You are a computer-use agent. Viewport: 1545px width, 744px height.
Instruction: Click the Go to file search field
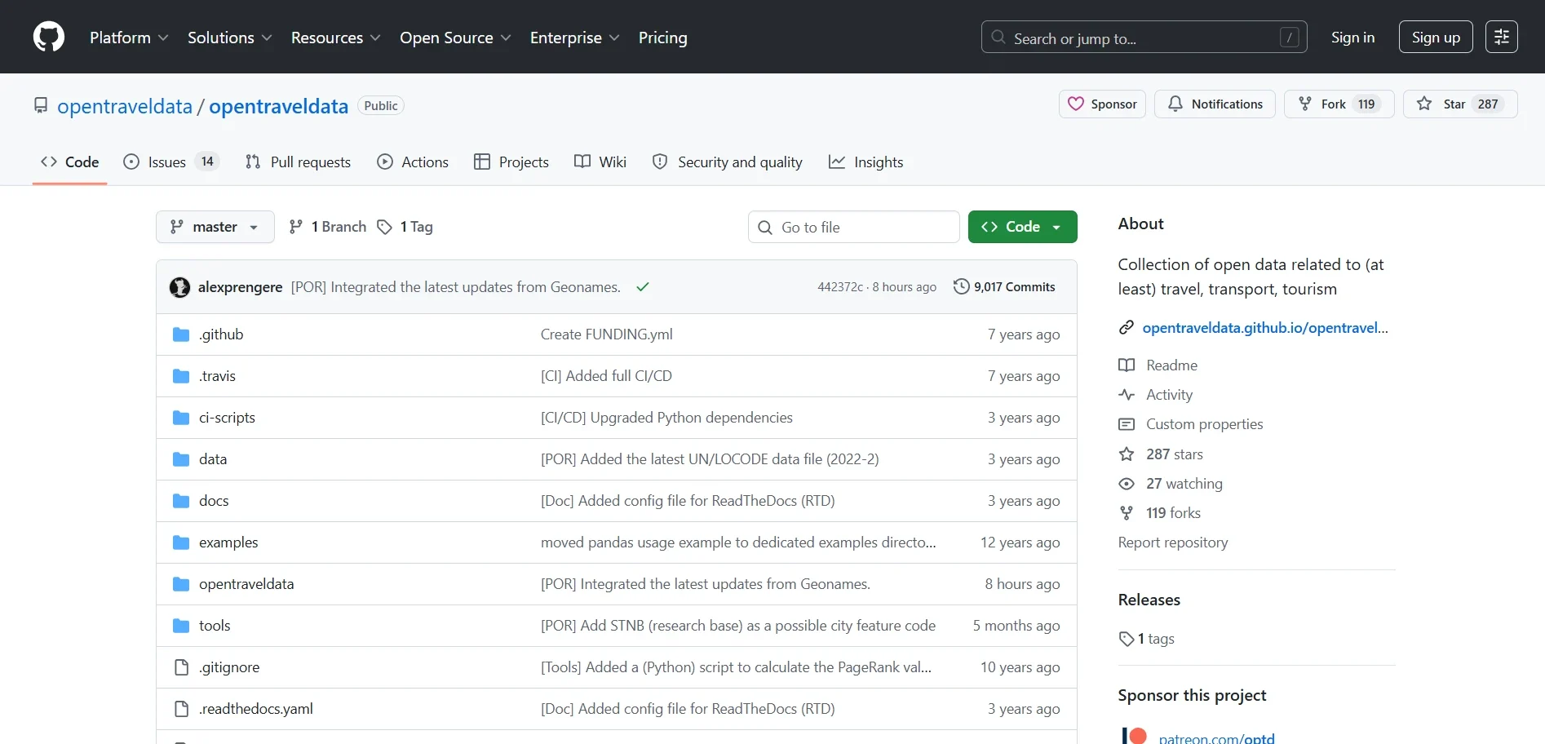coord(854,227)
